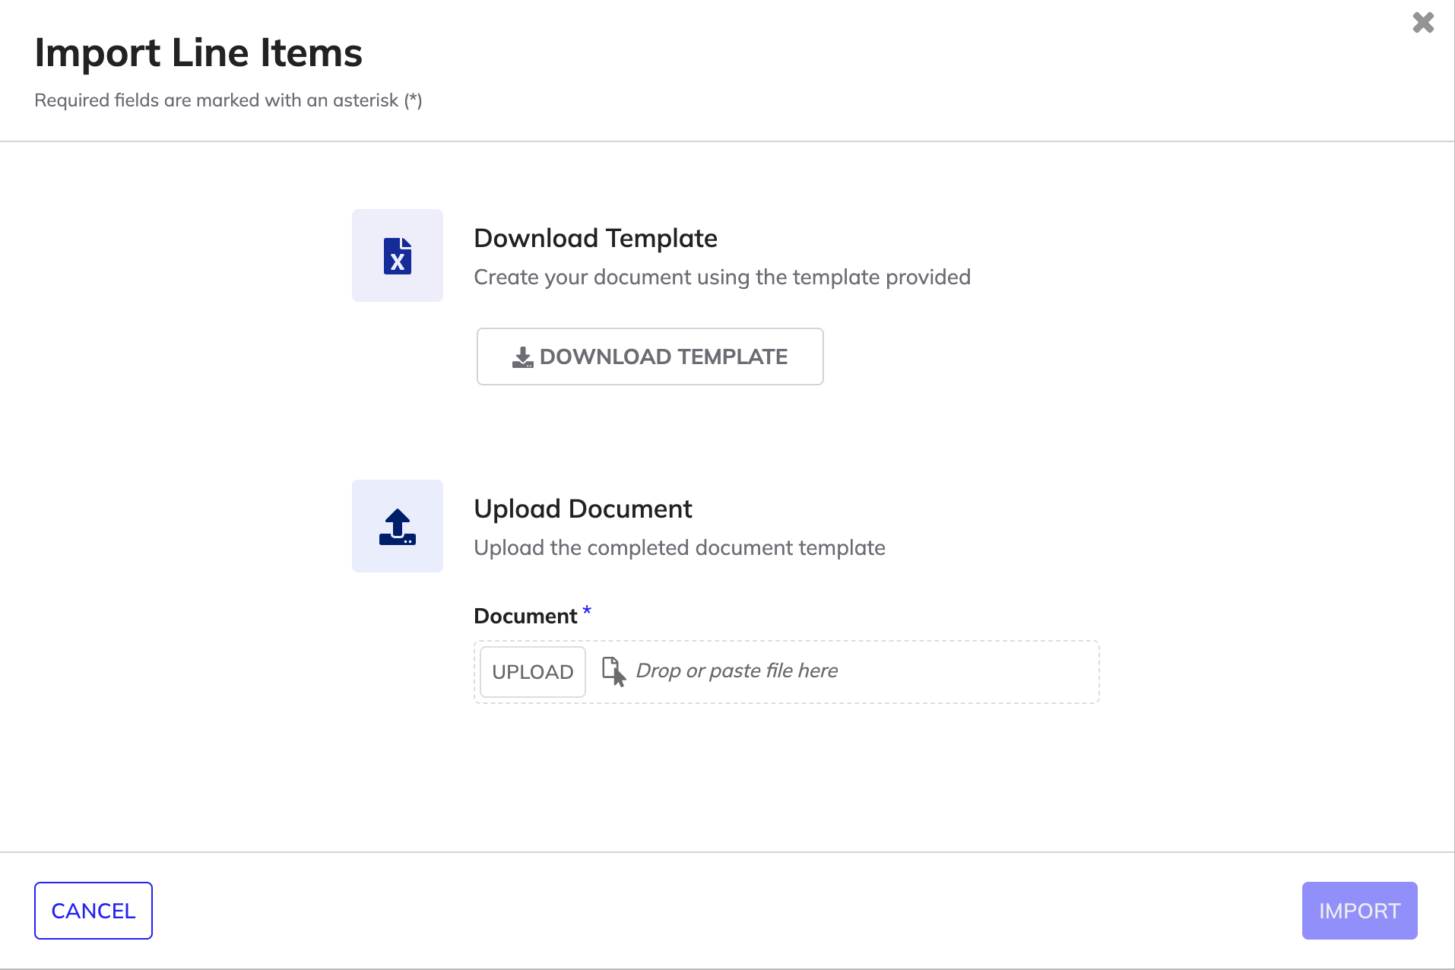Click 'Create your document using the template' text
Viewport: 1455px width, 970px height.
click(722, 277)
